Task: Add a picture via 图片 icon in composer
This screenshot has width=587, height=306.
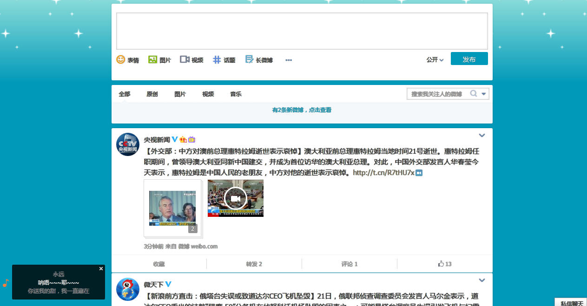Action: [159, 60]
